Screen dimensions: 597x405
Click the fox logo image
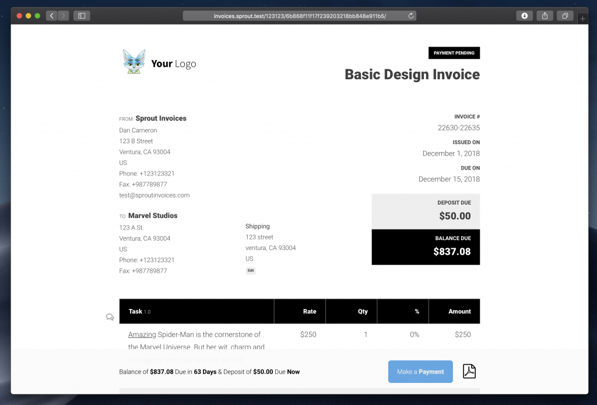[134, 62]
